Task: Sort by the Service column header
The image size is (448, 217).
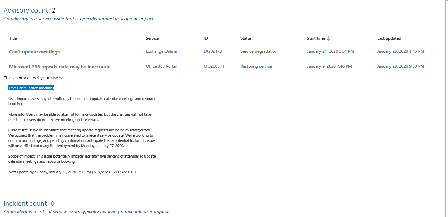Action: click(152, 38)
